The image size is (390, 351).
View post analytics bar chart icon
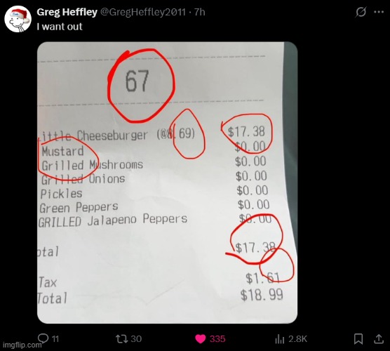point(280,339)
